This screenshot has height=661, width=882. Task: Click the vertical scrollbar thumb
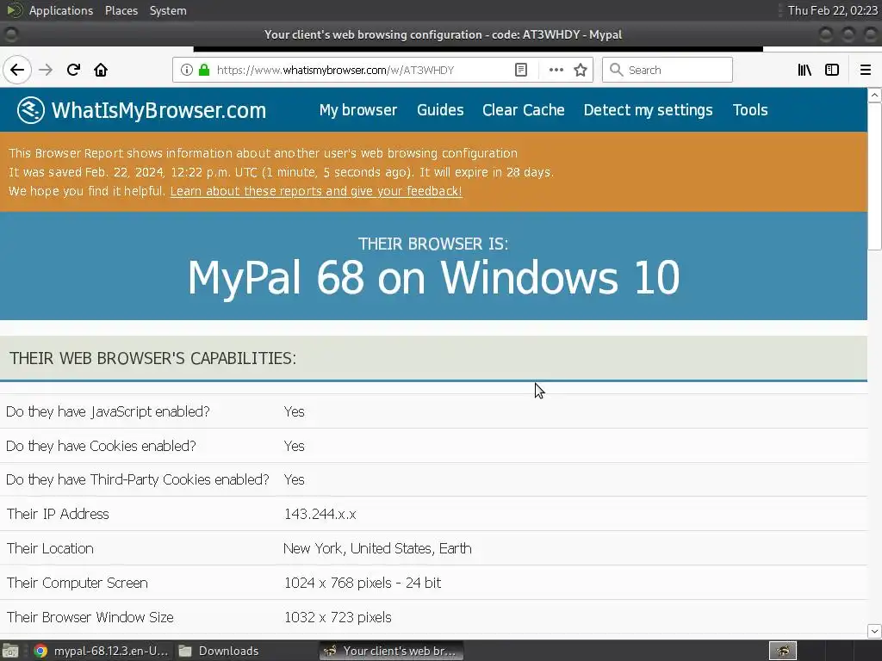point(874,176)
